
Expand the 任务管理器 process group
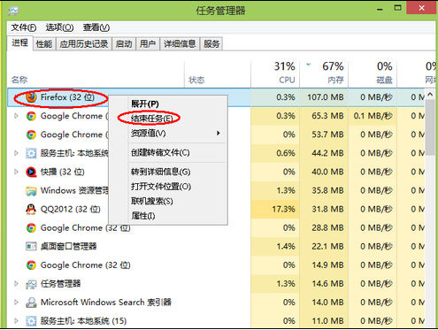click(16, 284)
